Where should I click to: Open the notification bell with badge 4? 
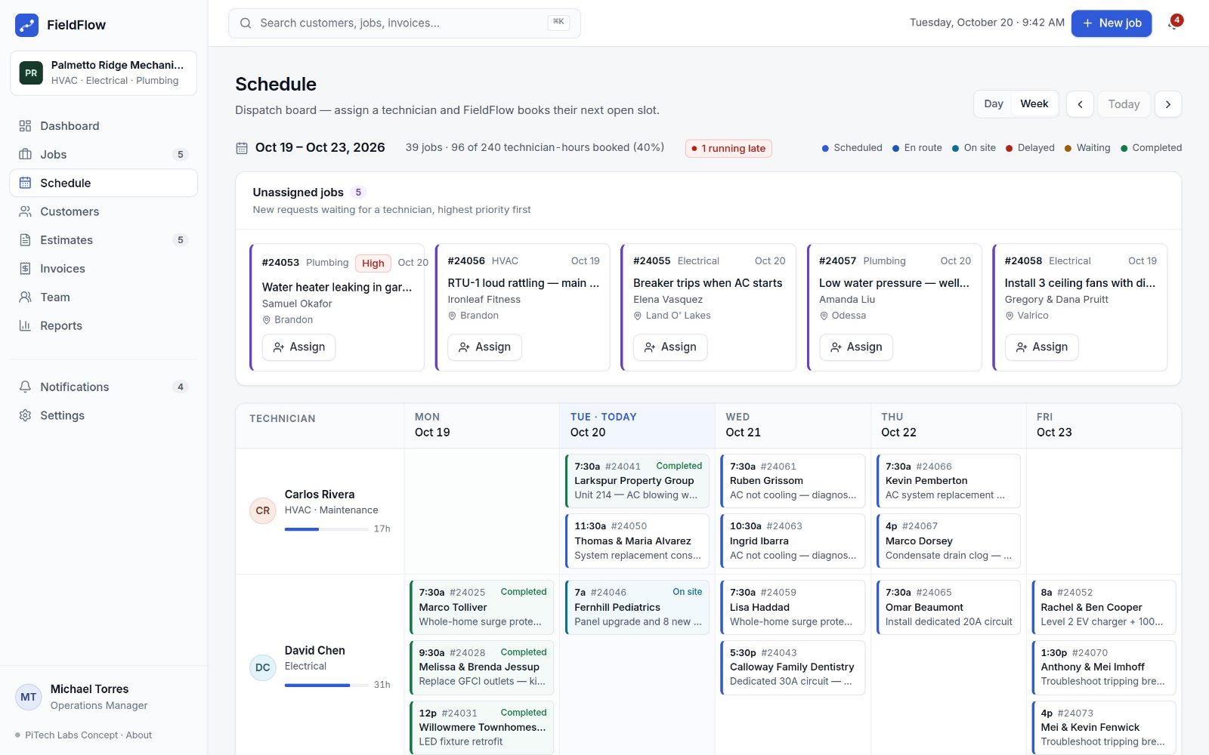point(1173,23)
